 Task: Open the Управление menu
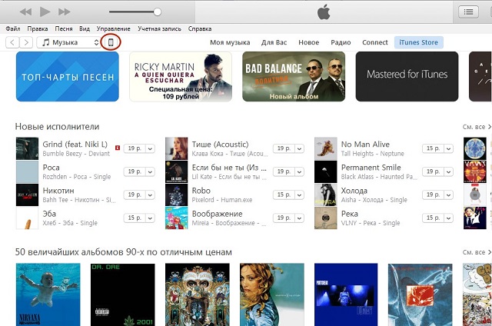click(x=113, y=29)
